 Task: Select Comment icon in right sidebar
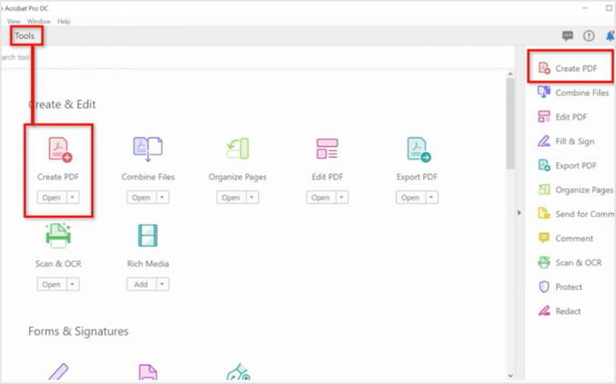(544, 238)
